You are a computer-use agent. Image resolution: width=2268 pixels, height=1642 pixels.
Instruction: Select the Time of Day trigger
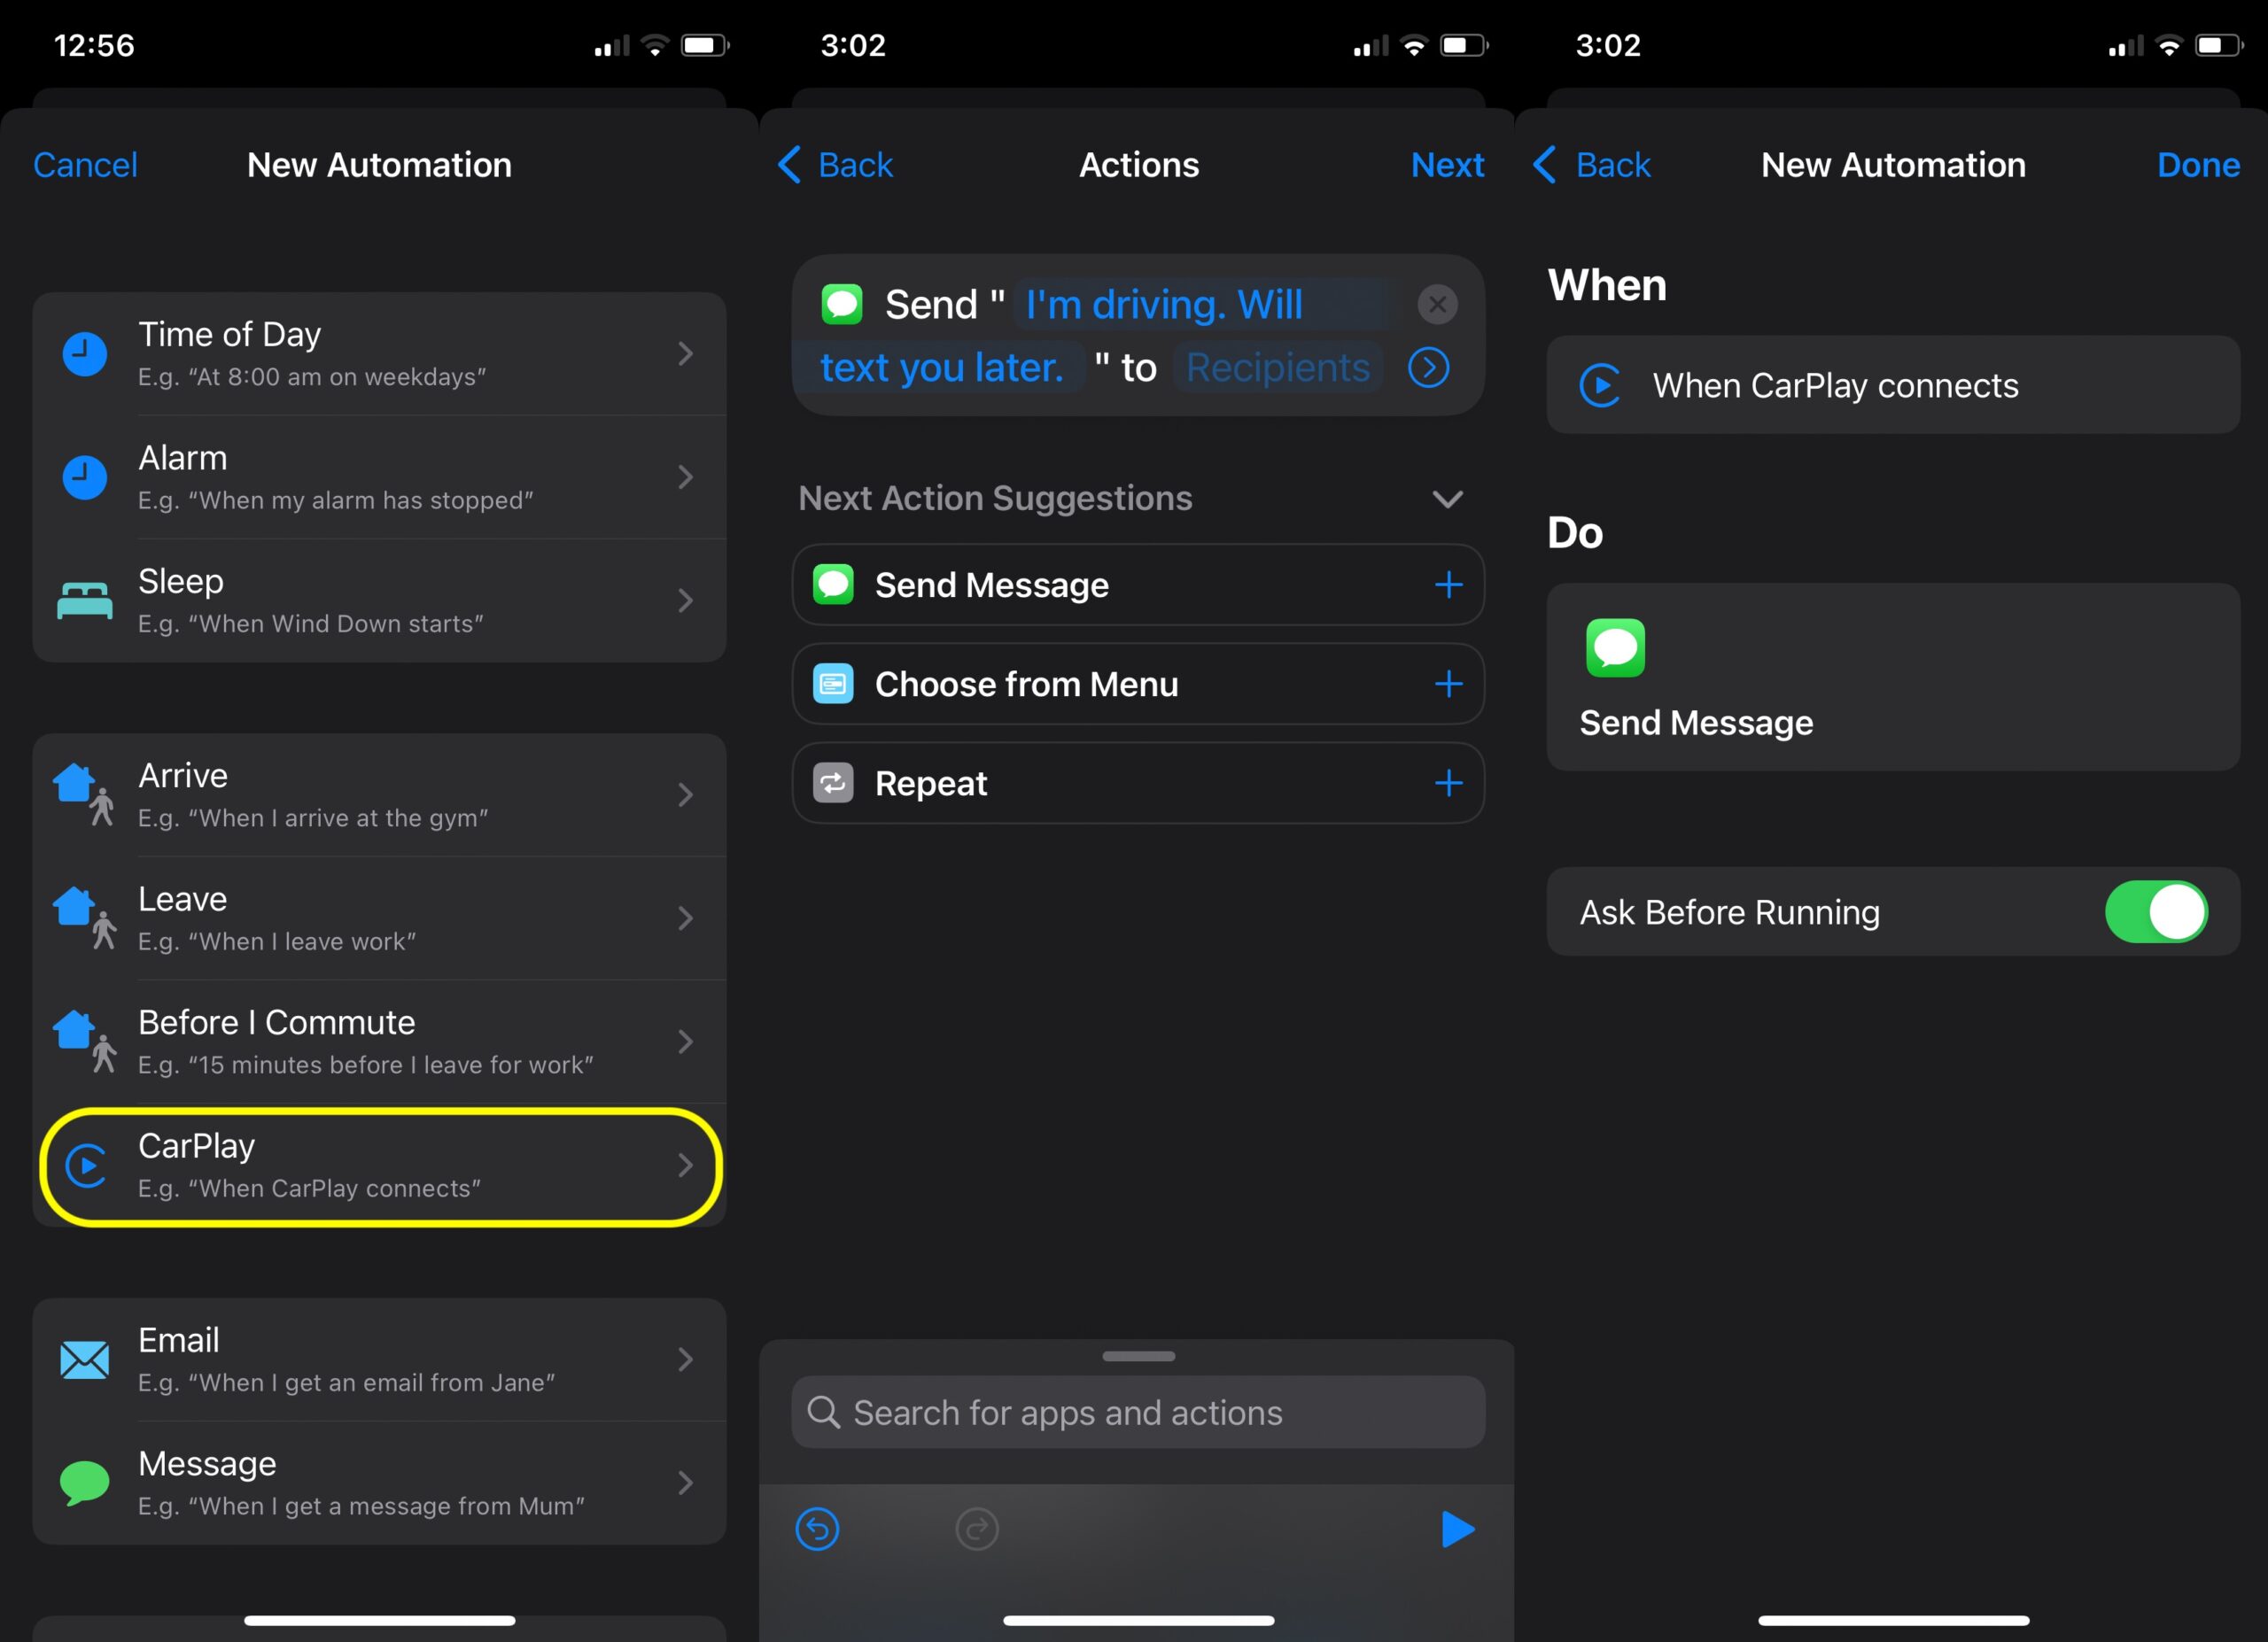379,353
